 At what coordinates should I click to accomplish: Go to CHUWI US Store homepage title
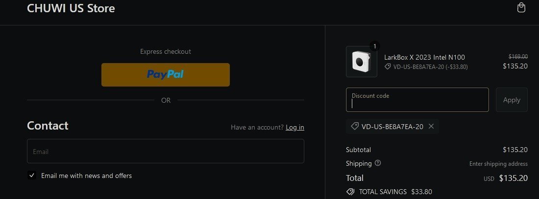[71, 8]
